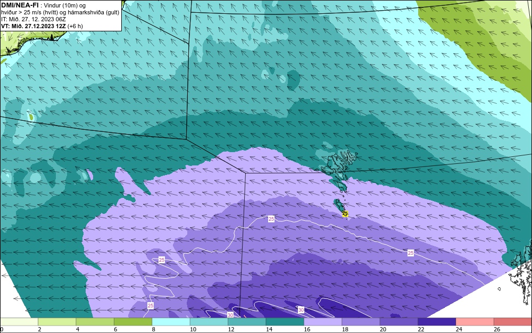Image resolution: width=532 pixels, height=333 pixels.
Task: Click the red legend swatch above 26
Action: coord(513,322)
